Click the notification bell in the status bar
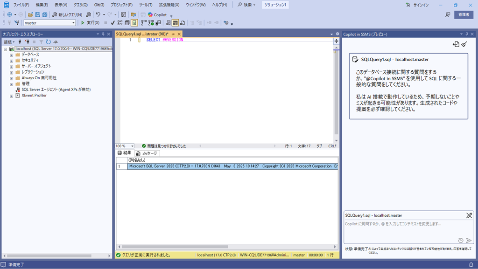This screenshot has height=269, width=478. tap(471, 265)
